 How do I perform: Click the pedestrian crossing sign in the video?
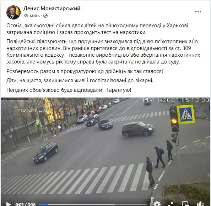click(x=186, y=115)
